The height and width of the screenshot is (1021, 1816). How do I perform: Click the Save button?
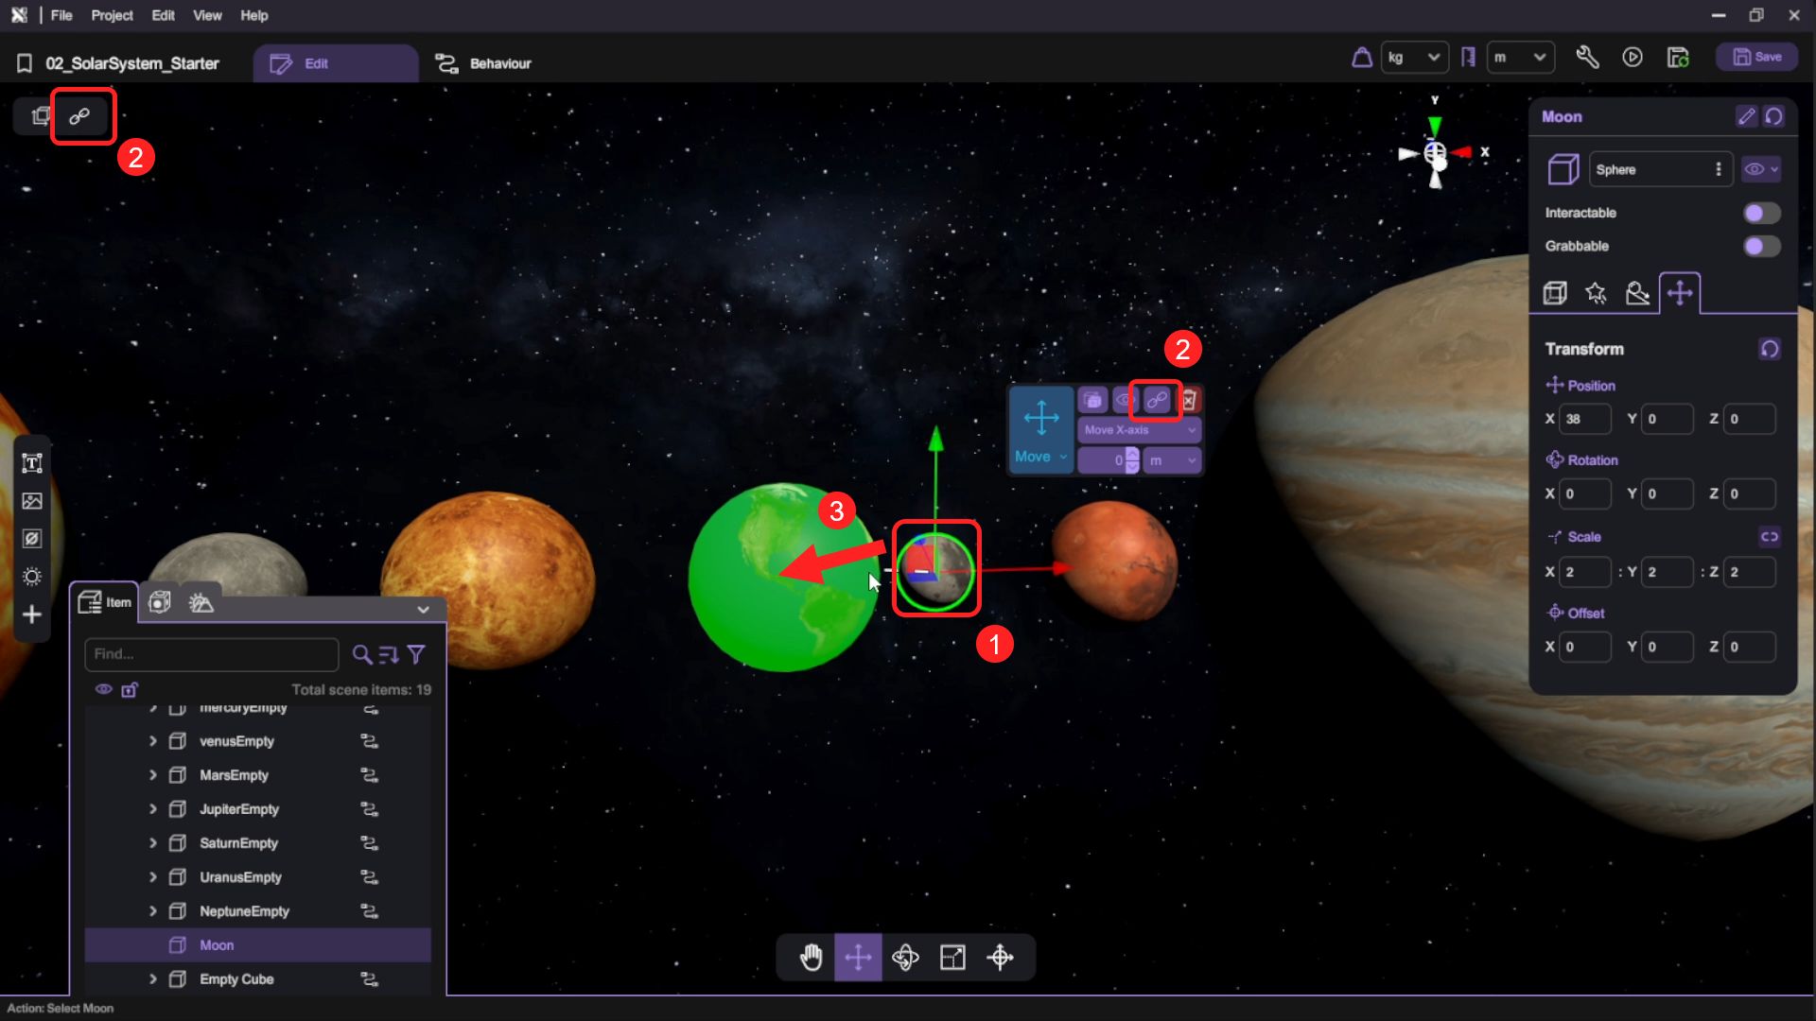tap(1757, 58)
